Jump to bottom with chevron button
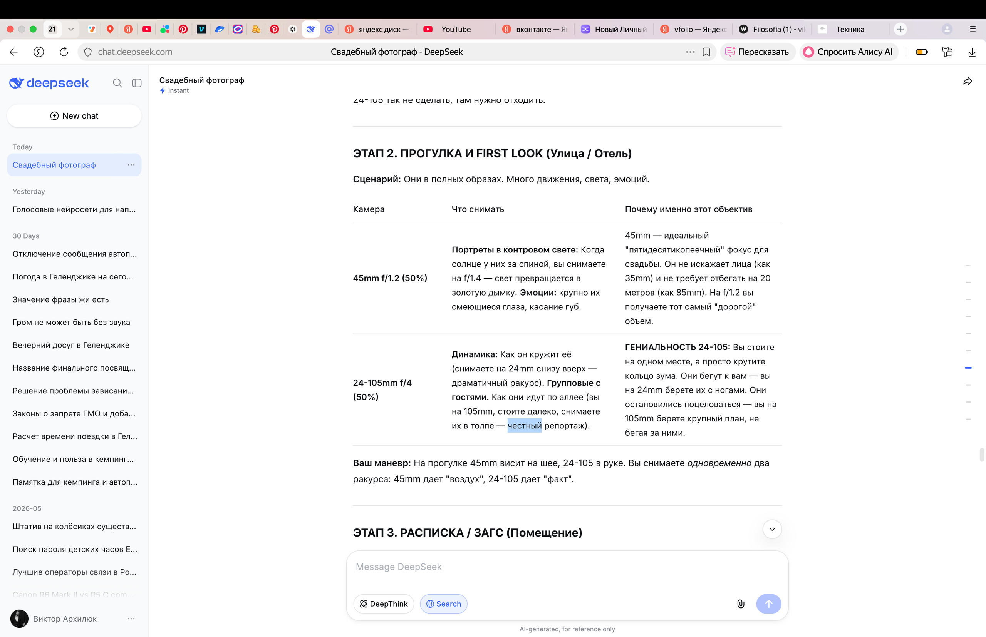This screenshot has height=637, width=986. pos(772,530)
